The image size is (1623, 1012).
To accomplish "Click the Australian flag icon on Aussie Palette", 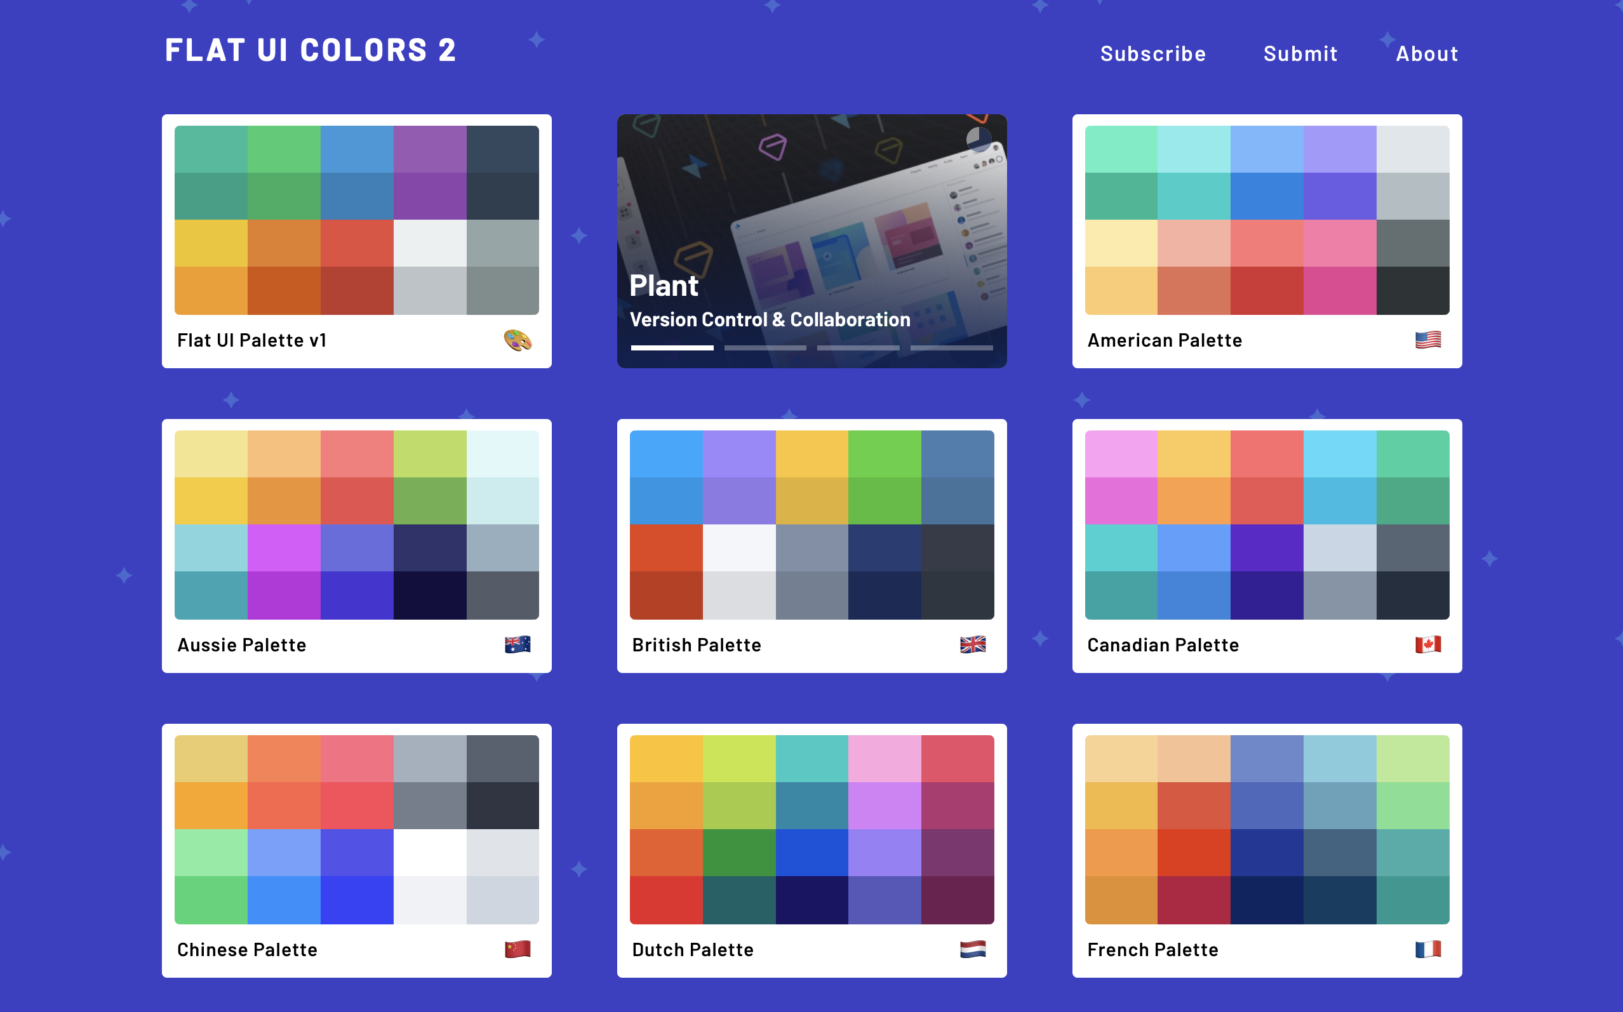I will (518, 644).
